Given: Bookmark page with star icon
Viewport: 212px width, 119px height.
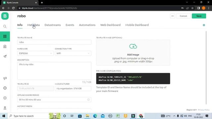Looking at the screenshot, I should point(192,8).
